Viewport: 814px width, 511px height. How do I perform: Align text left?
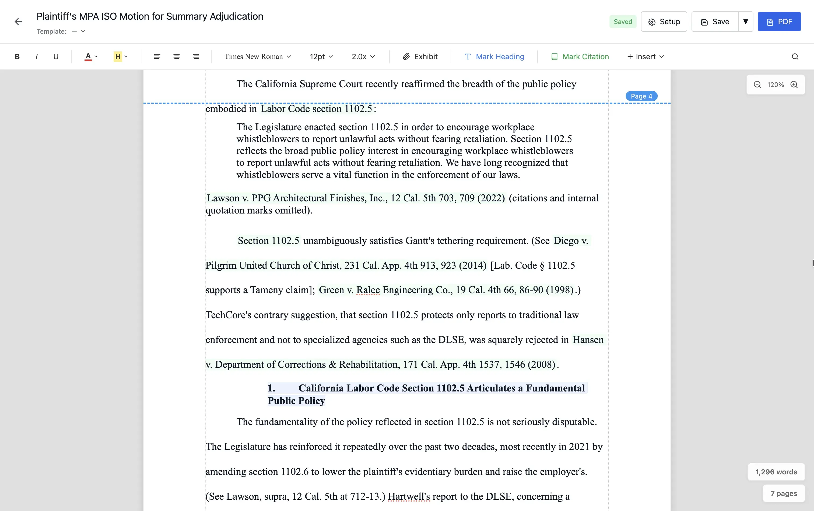(x=157, y=57)
